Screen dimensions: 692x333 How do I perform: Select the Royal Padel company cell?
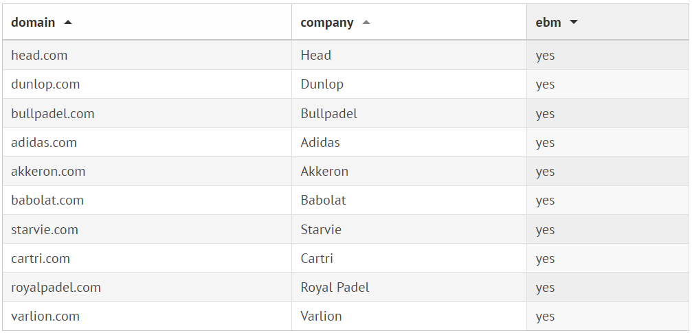(x=335, y=288)
